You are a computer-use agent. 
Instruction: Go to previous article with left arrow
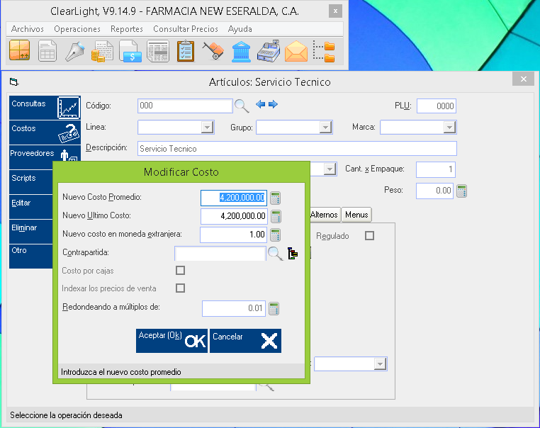(x=260, y=104)
